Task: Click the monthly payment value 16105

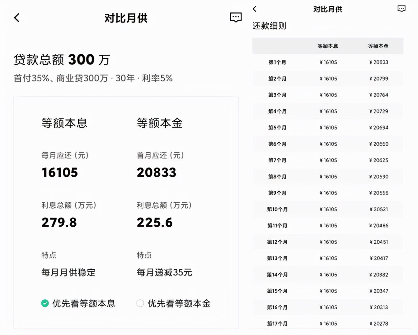Action: pos(59,172)
